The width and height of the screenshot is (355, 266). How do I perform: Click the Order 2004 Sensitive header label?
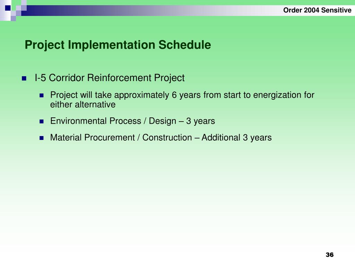pyautogui.click(x=317, y=10)
